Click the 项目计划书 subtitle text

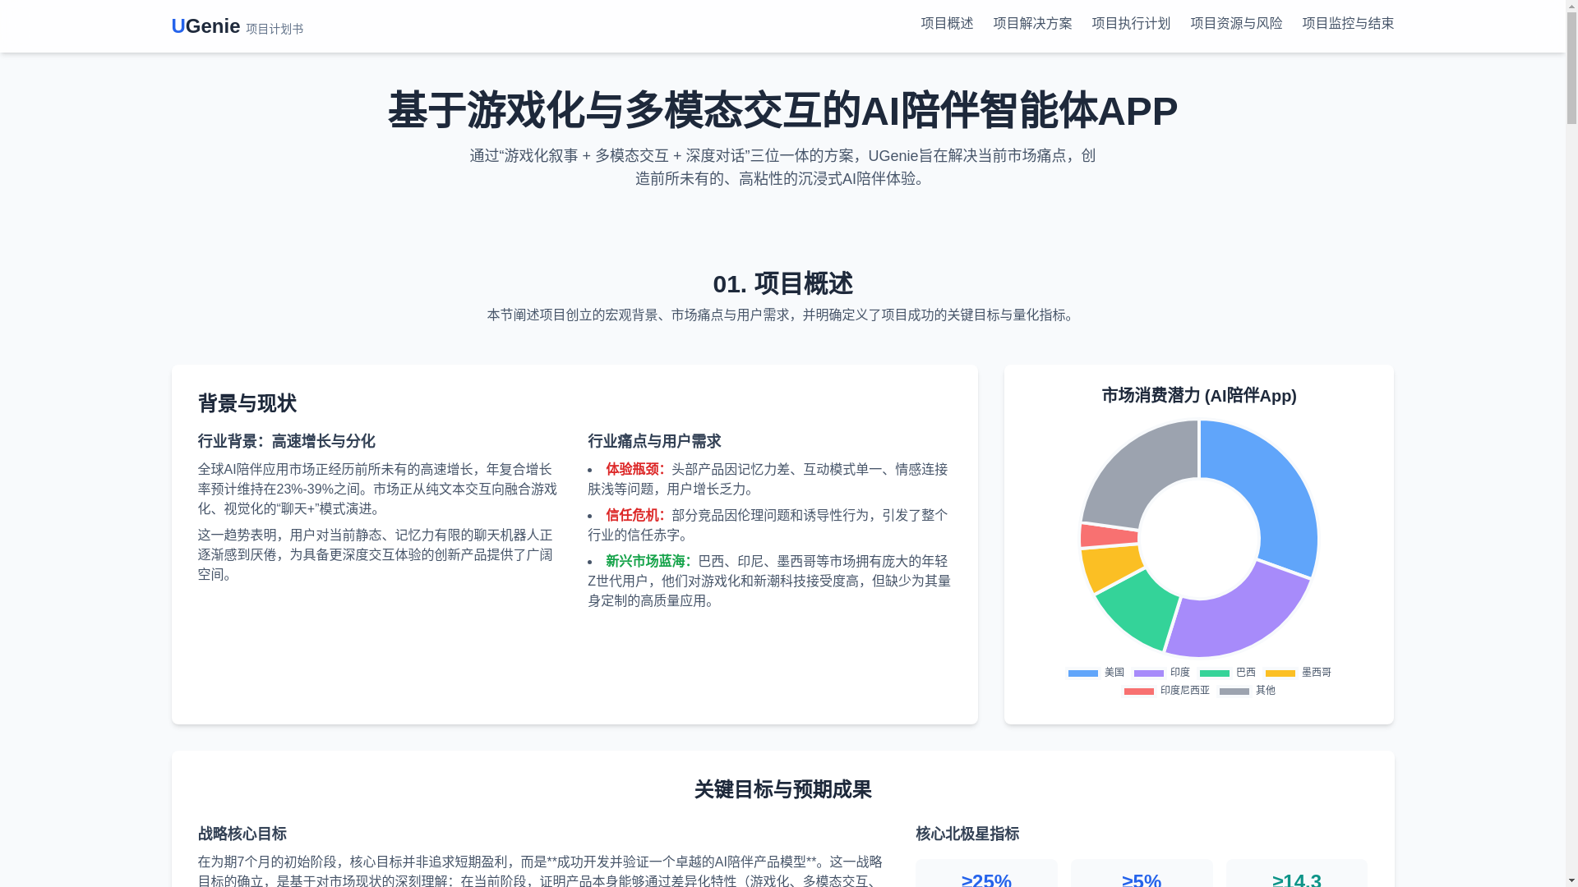coord(275,29)
